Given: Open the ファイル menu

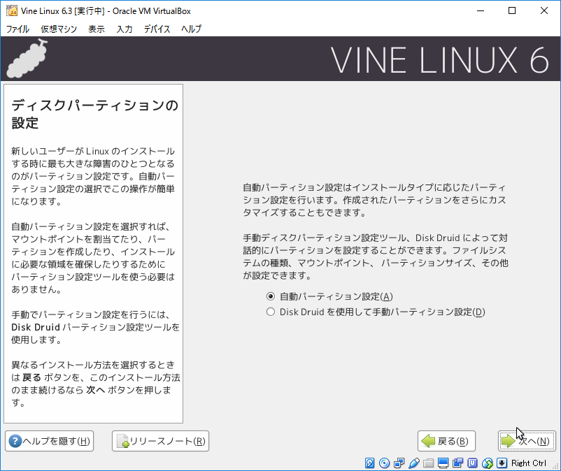Looking at the screenshot, I should click(17, 29).
